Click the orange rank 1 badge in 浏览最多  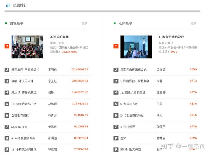7,46
